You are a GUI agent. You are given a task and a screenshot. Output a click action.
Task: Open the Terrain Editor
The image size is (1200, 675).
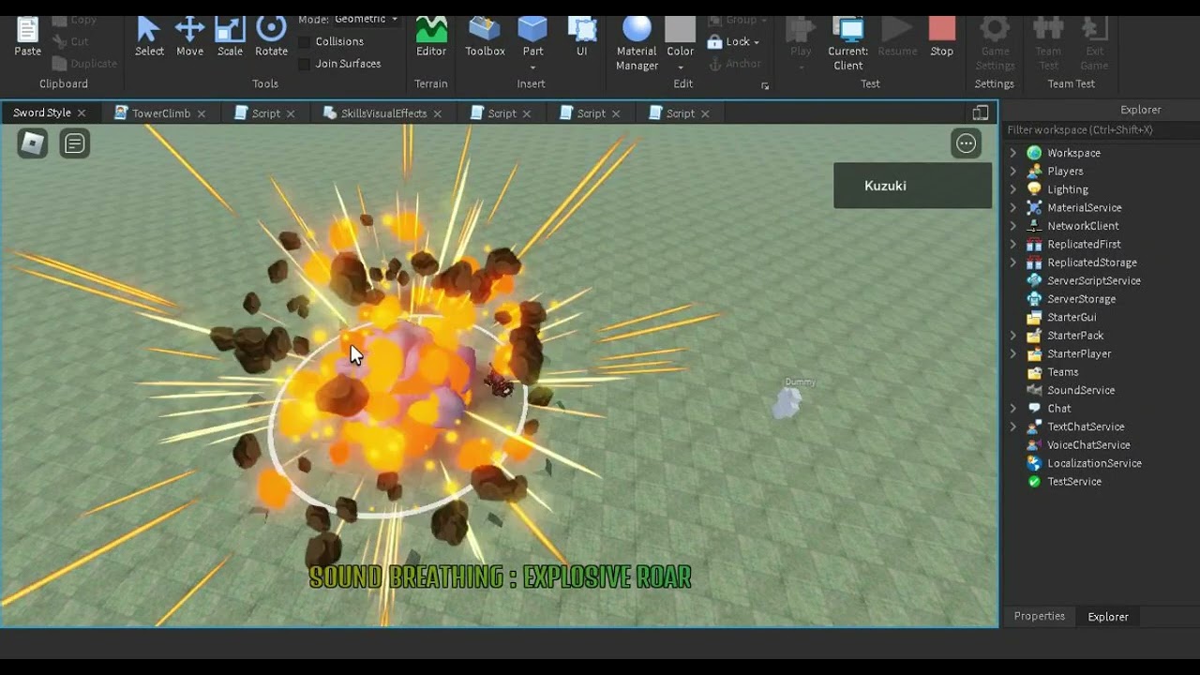tap(431, 37)
